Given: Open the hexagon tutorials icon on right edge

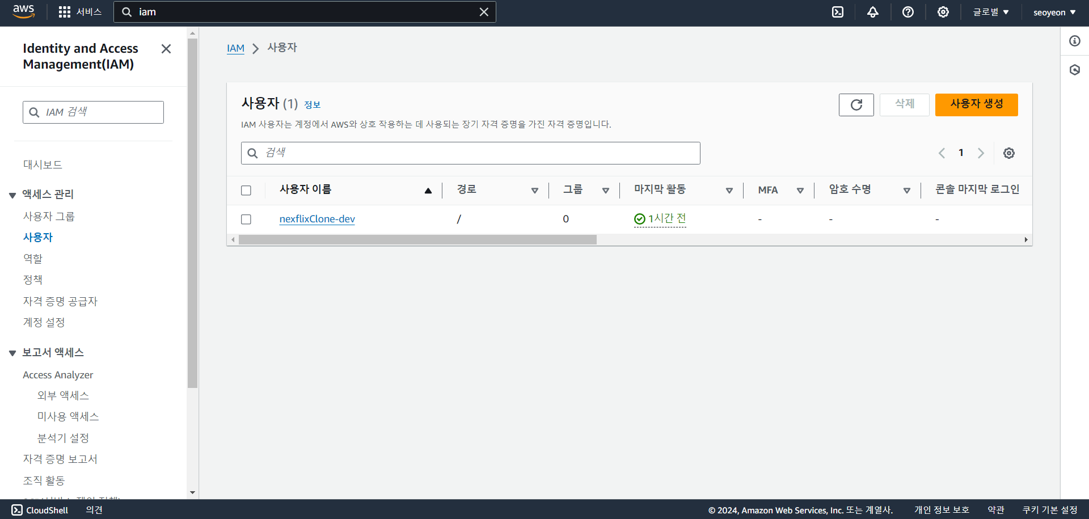Looking at the screenshot, I should pos(1075,70).
